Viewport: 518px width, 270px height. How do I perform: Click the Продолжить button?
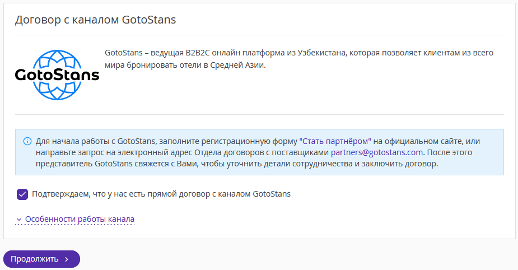(41, 259)
